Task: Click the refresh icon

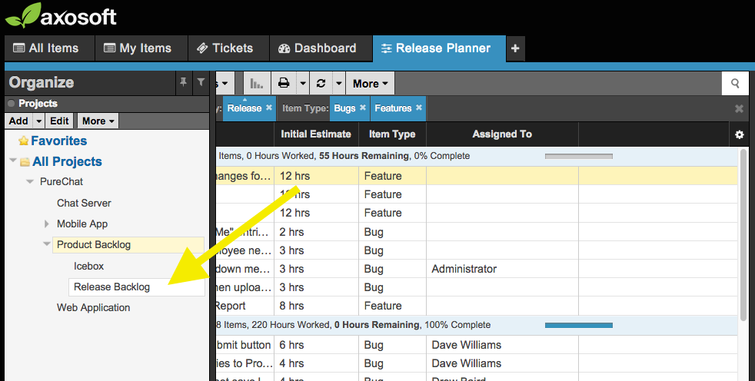Action: [x=321, y=84]
